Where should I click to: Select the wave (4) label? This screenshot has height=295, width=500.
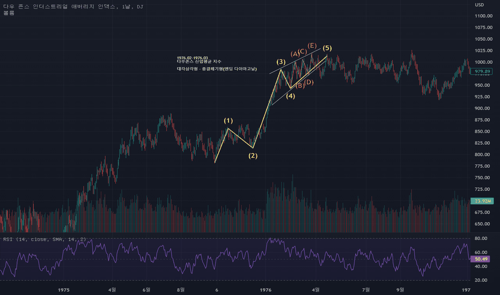click(290, 96)
